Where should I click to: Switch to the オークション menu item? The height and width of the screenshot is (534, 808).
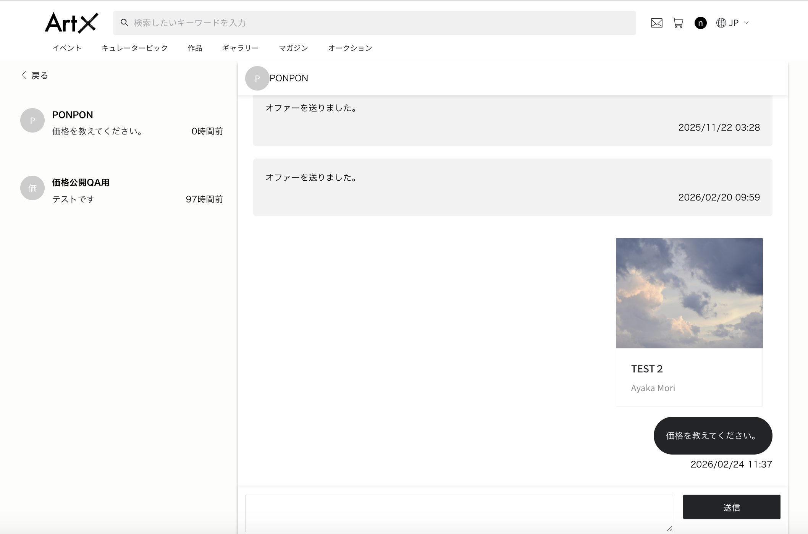[350, 48]
